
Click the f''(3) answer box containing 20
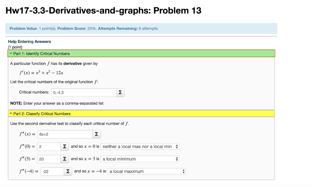(49, 159)
